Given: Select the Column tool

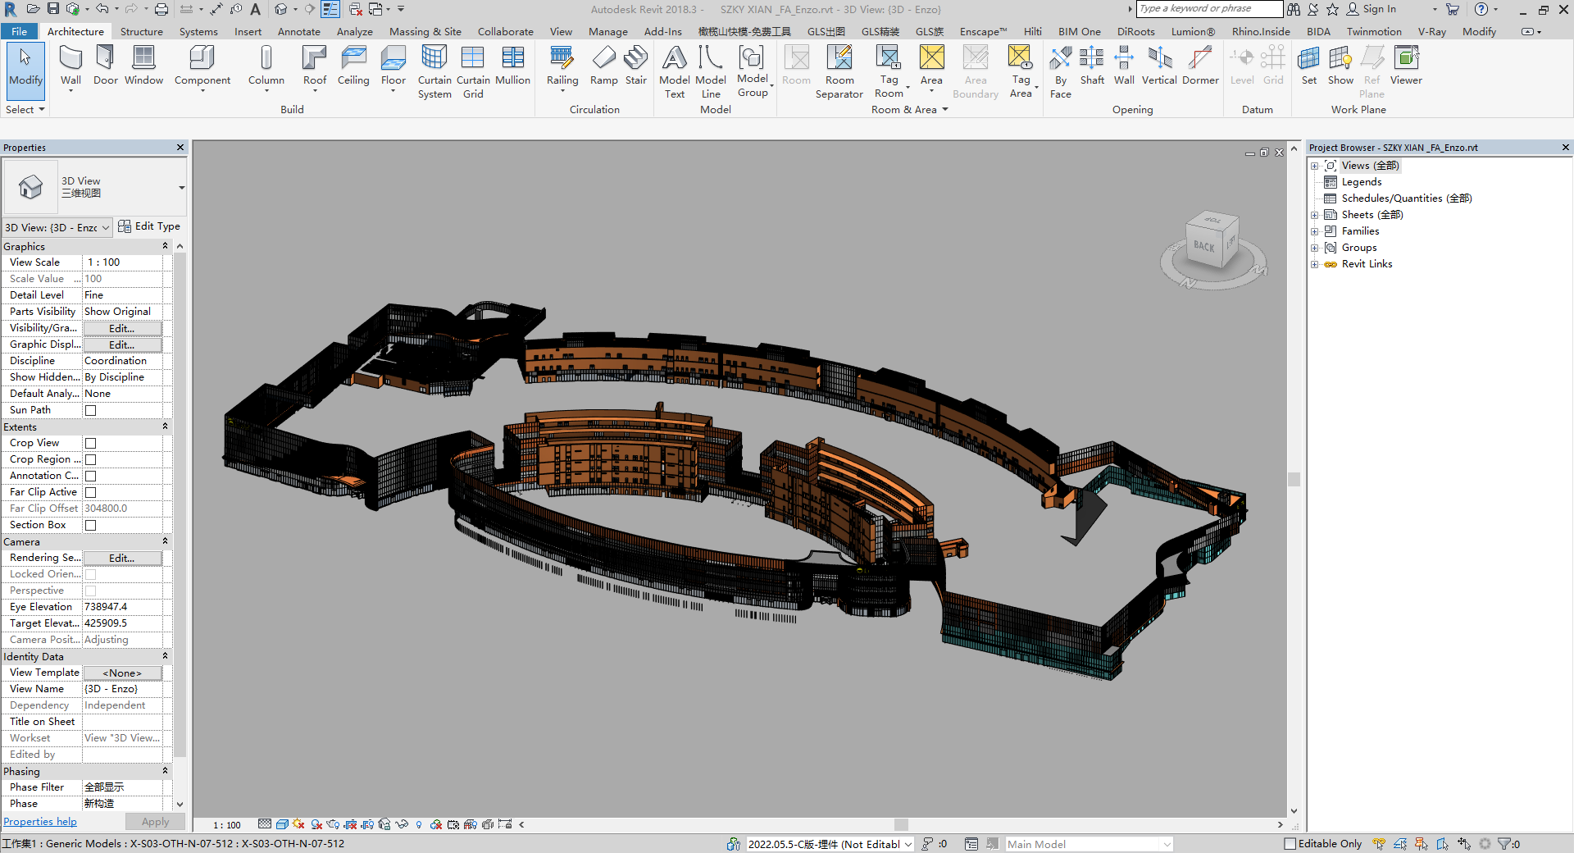Looking at the screenshot, I should point(266,66).
